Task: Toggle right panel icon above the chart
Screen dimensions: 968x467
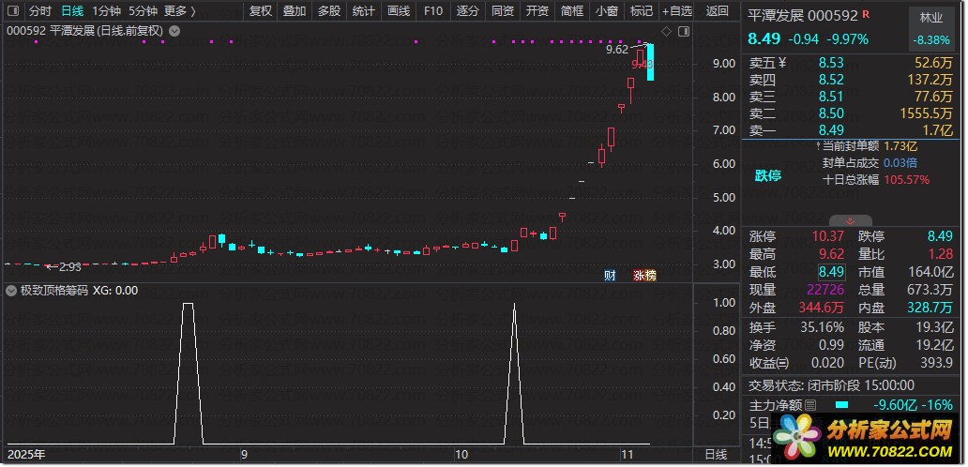Action: click(x=684, y=32)
